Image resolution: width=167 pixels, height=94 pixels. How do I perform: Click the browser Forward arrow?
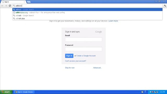tap(6, 6)
